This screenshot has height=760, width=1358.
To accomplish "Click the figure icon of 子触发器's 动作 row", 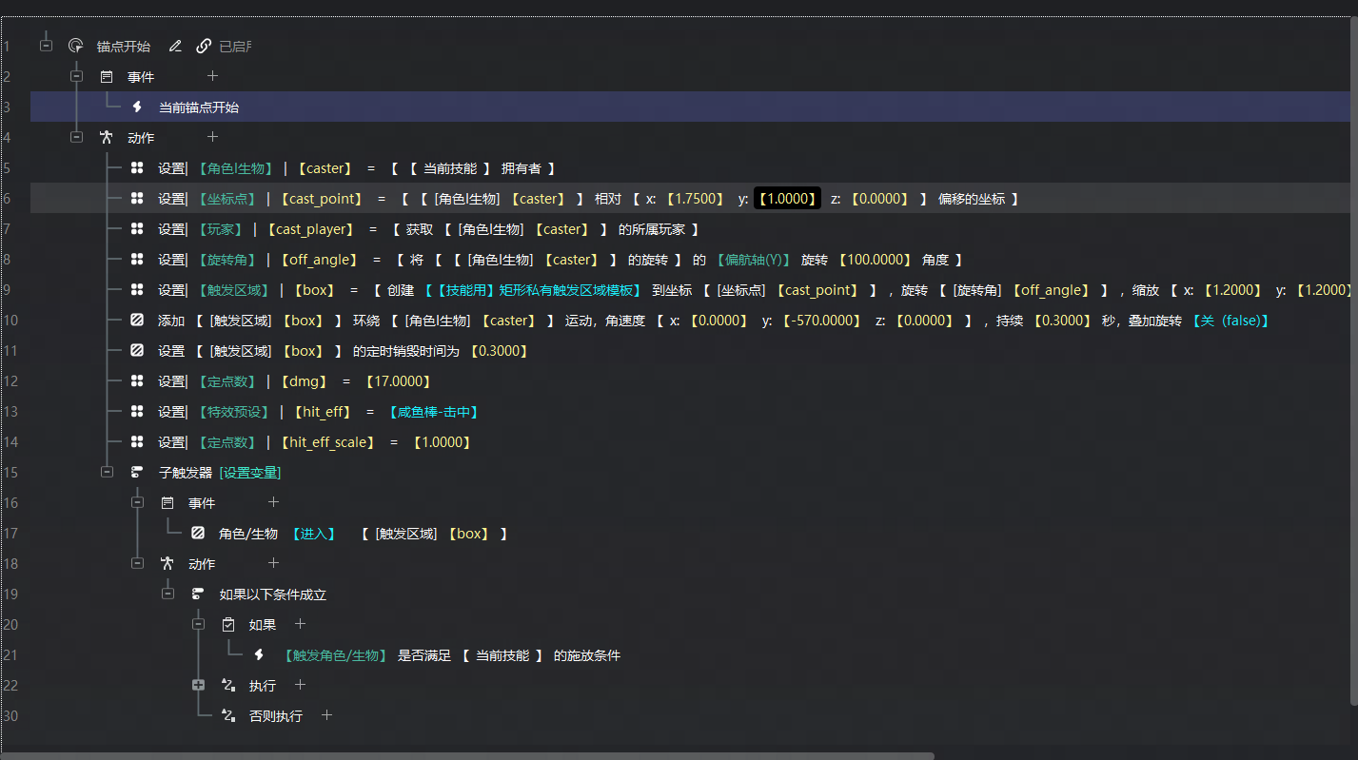I will click(x=167, y=563).
